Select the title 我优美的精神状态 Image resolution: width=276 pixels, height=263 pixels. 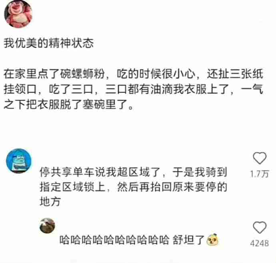(48, 43)
